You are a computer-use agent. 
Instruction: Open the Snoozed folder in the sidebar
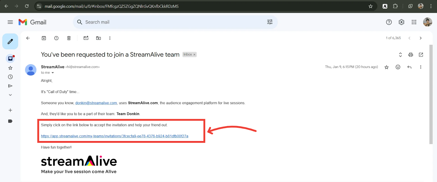10,77
